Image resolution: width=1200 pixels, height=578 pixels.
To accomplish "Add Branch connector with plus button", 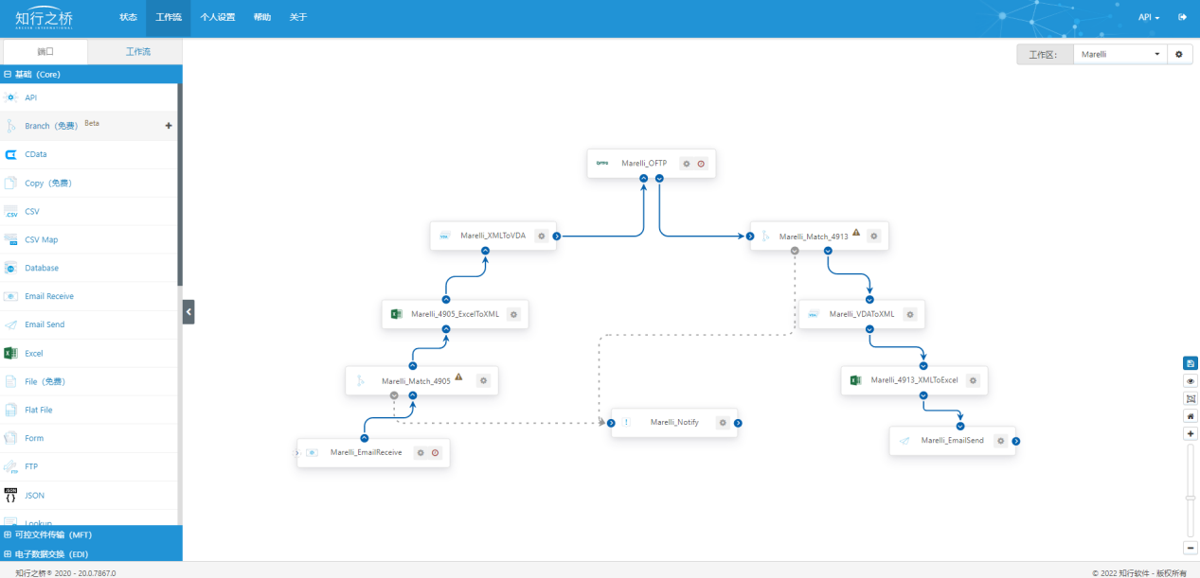I will (x=169, y=126).
